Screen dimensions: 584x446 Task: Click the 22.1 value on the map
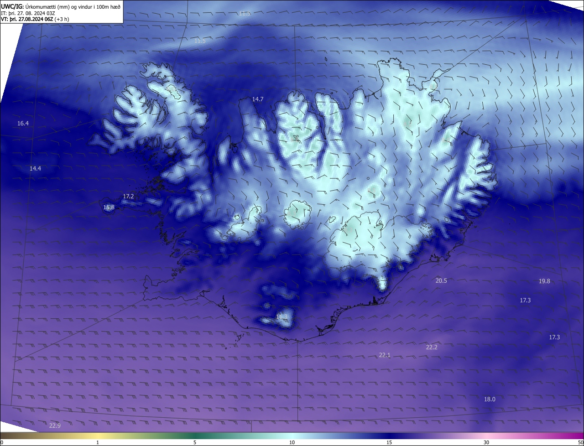click(x=385, y=355)
